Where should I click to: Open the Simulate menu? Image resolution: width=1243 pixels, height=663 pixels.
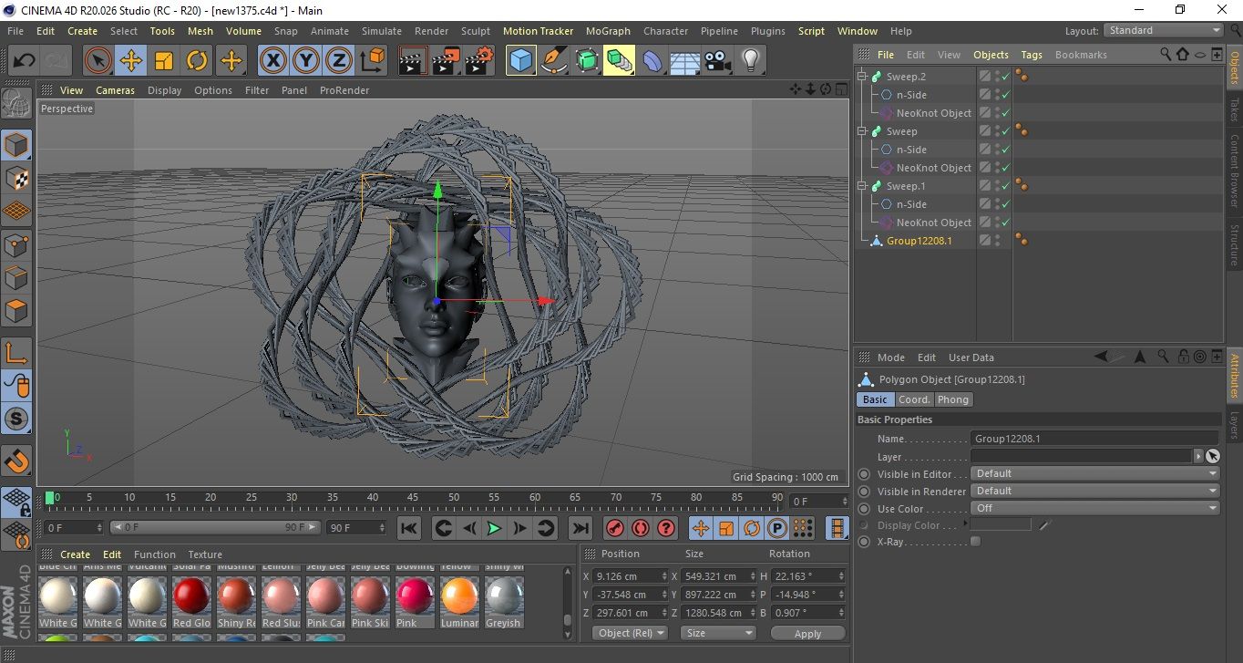[x=382, y=31]
